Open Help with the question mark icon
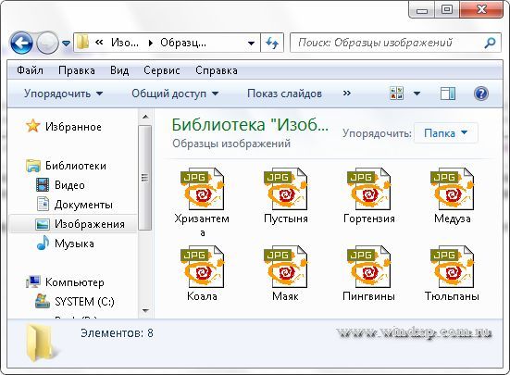 click(481, 94)
